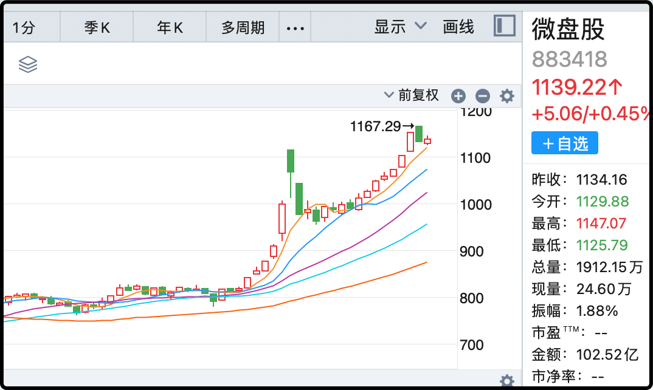Select the 年K period tab
653x390 pixels.
click(x=170, y=27)
